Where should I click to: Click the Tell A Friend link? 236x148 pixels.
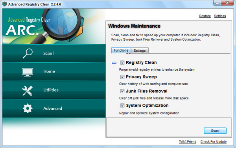tap(187, 142)
